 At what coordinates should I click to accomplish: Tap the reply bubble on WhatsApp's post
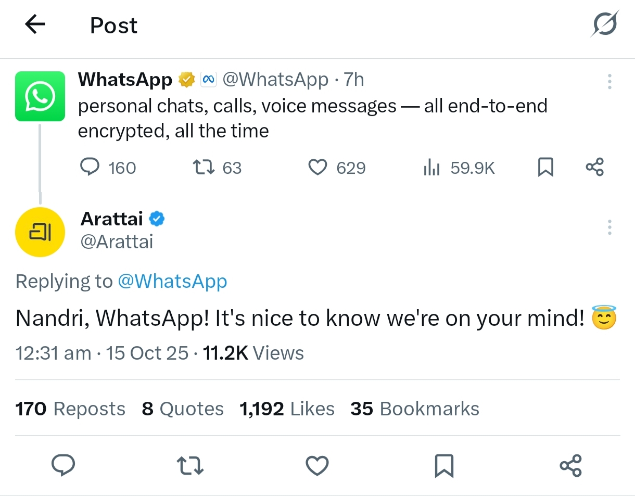click(x=90, y=167)
